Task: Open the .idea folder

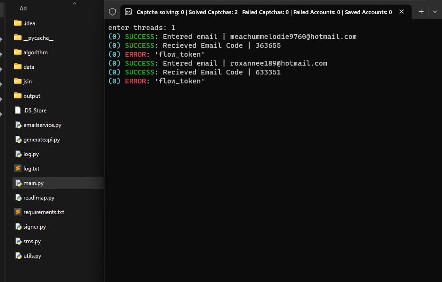Action: (x=24, y=23)
